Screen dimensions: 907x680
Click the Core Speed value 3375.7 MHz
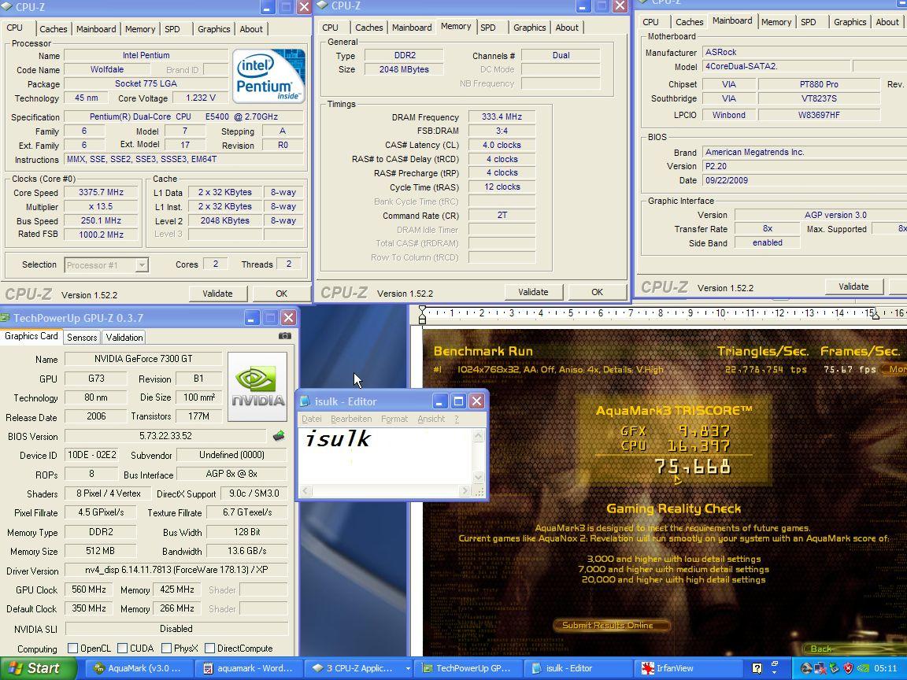pos(101,192)
